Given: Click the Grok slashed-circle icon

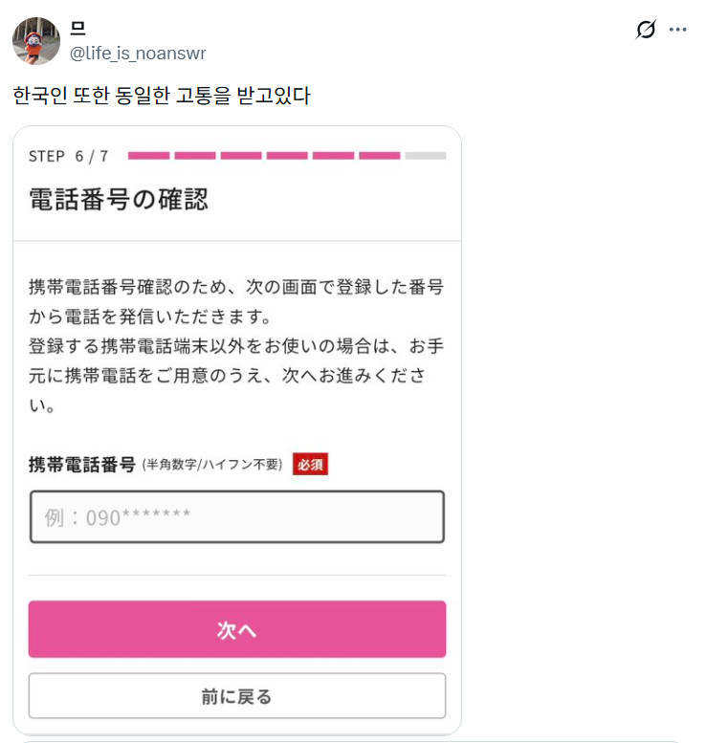Looking at the screenshot, I should click(646, 30).
